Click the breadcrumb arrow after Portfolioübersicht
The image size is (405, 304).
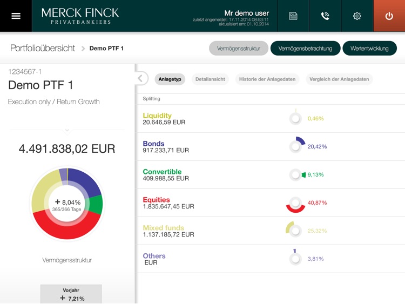pos(83,49)
